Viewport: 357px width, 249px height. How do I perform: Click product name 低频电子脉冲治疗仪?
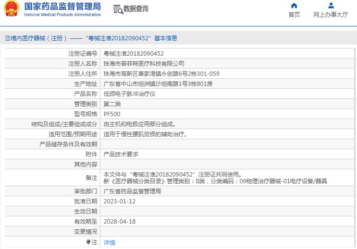coord(130,94)
